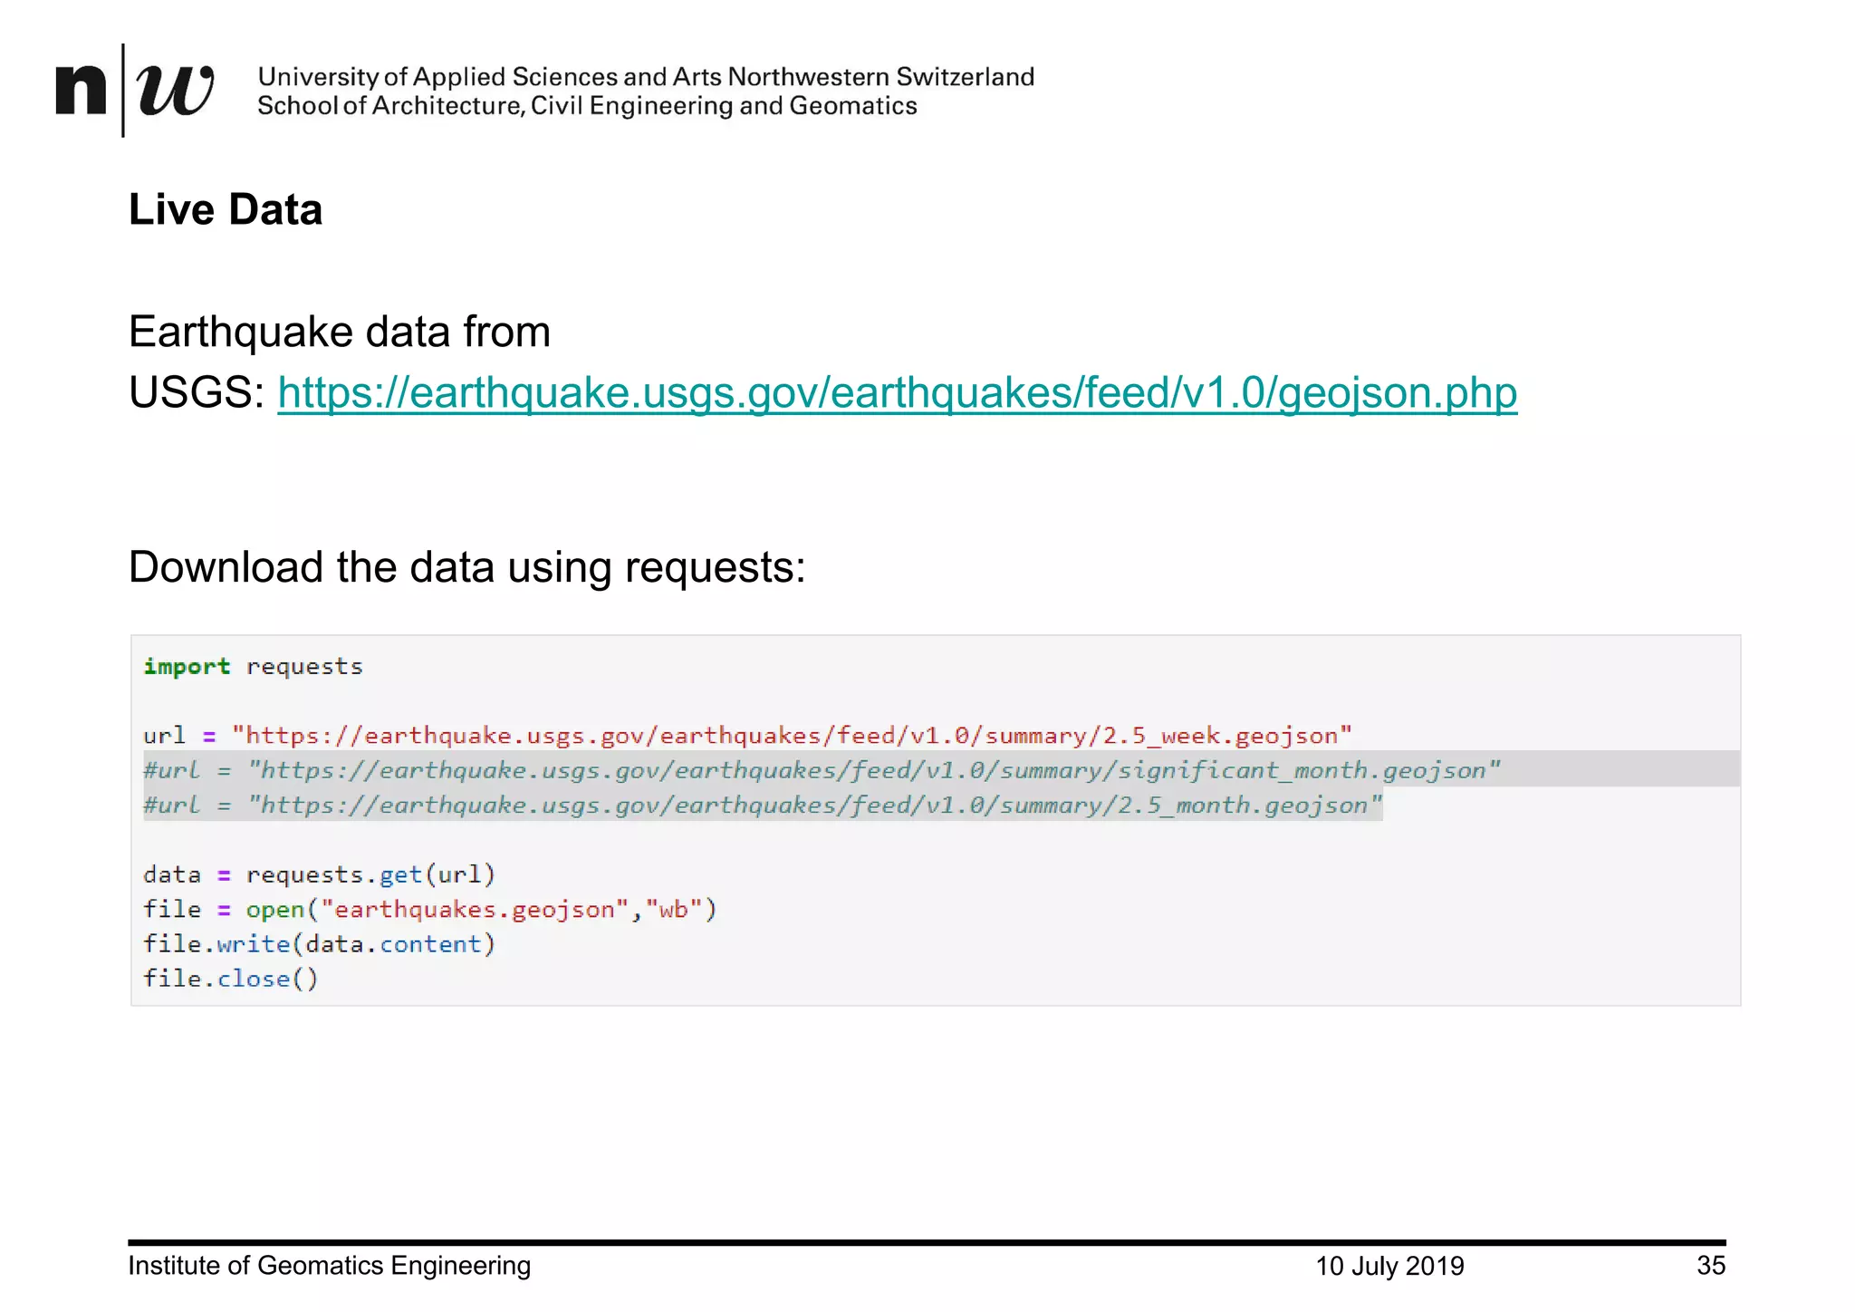Click the Live Data slide title
This screenshot has width=1855, height=1312.
click(x=225, y=209)
